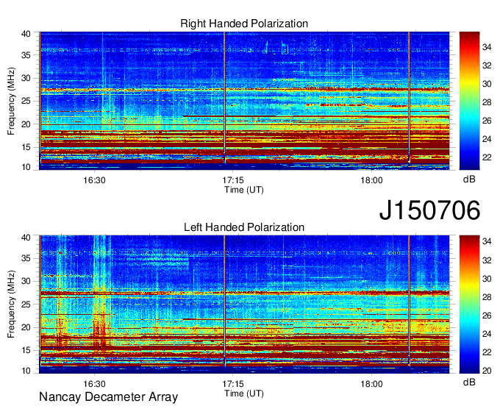Click the "dB" unit under Right Handed color bar

click(469, 179)
